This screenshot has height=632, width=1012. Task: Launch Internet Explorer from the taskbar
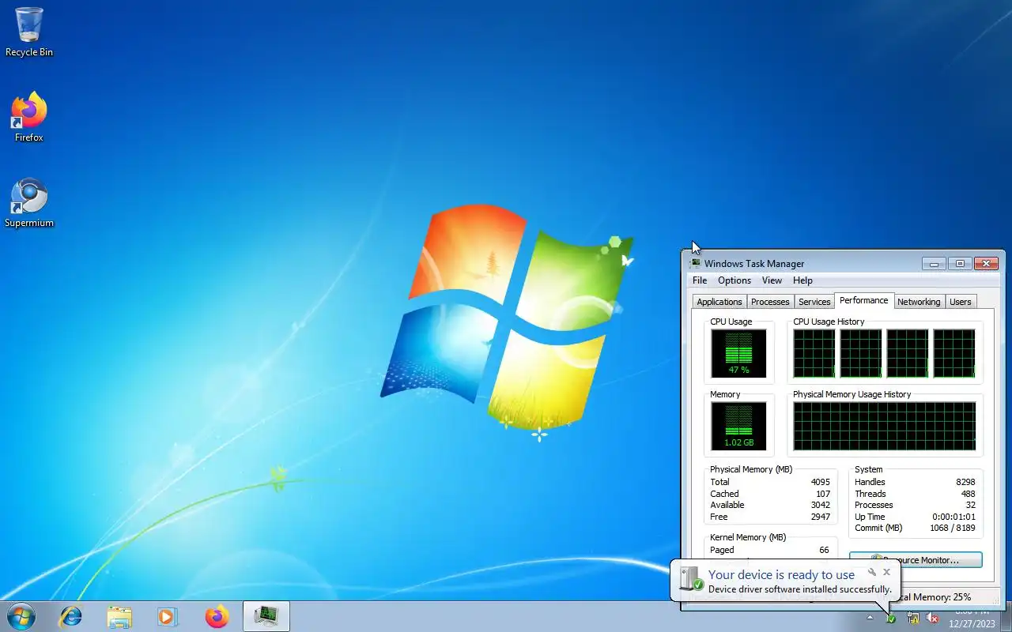[x=71, y=616]
